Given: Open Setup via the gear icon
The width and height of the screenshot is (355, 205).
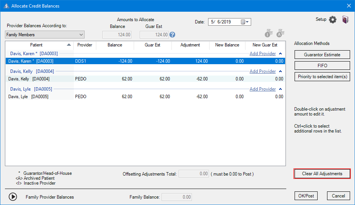Looking at the screenshot, I should 332,20.
